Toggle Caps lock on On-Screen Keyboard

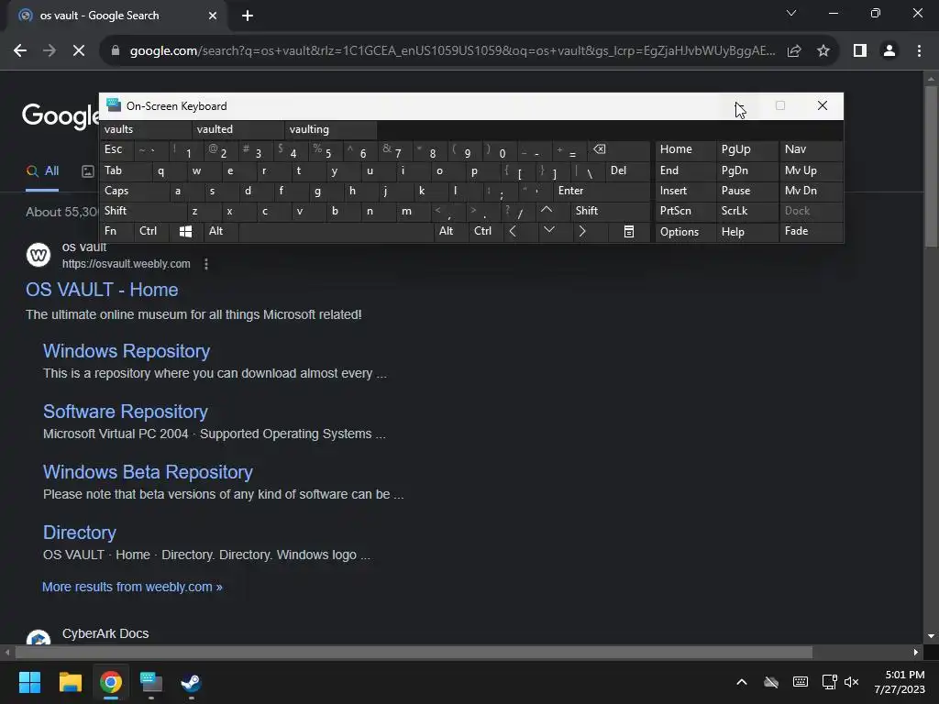134,191
